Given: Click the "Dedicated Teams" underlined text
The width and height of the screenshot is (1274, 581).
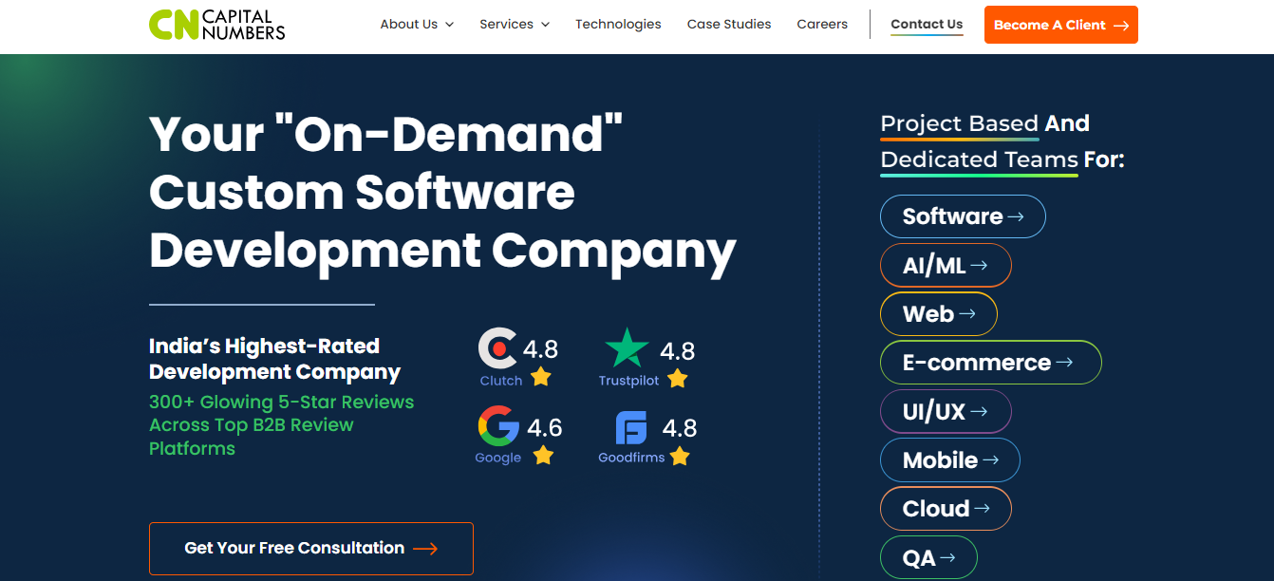Looking at the screenshot, I should coord(979,159).
